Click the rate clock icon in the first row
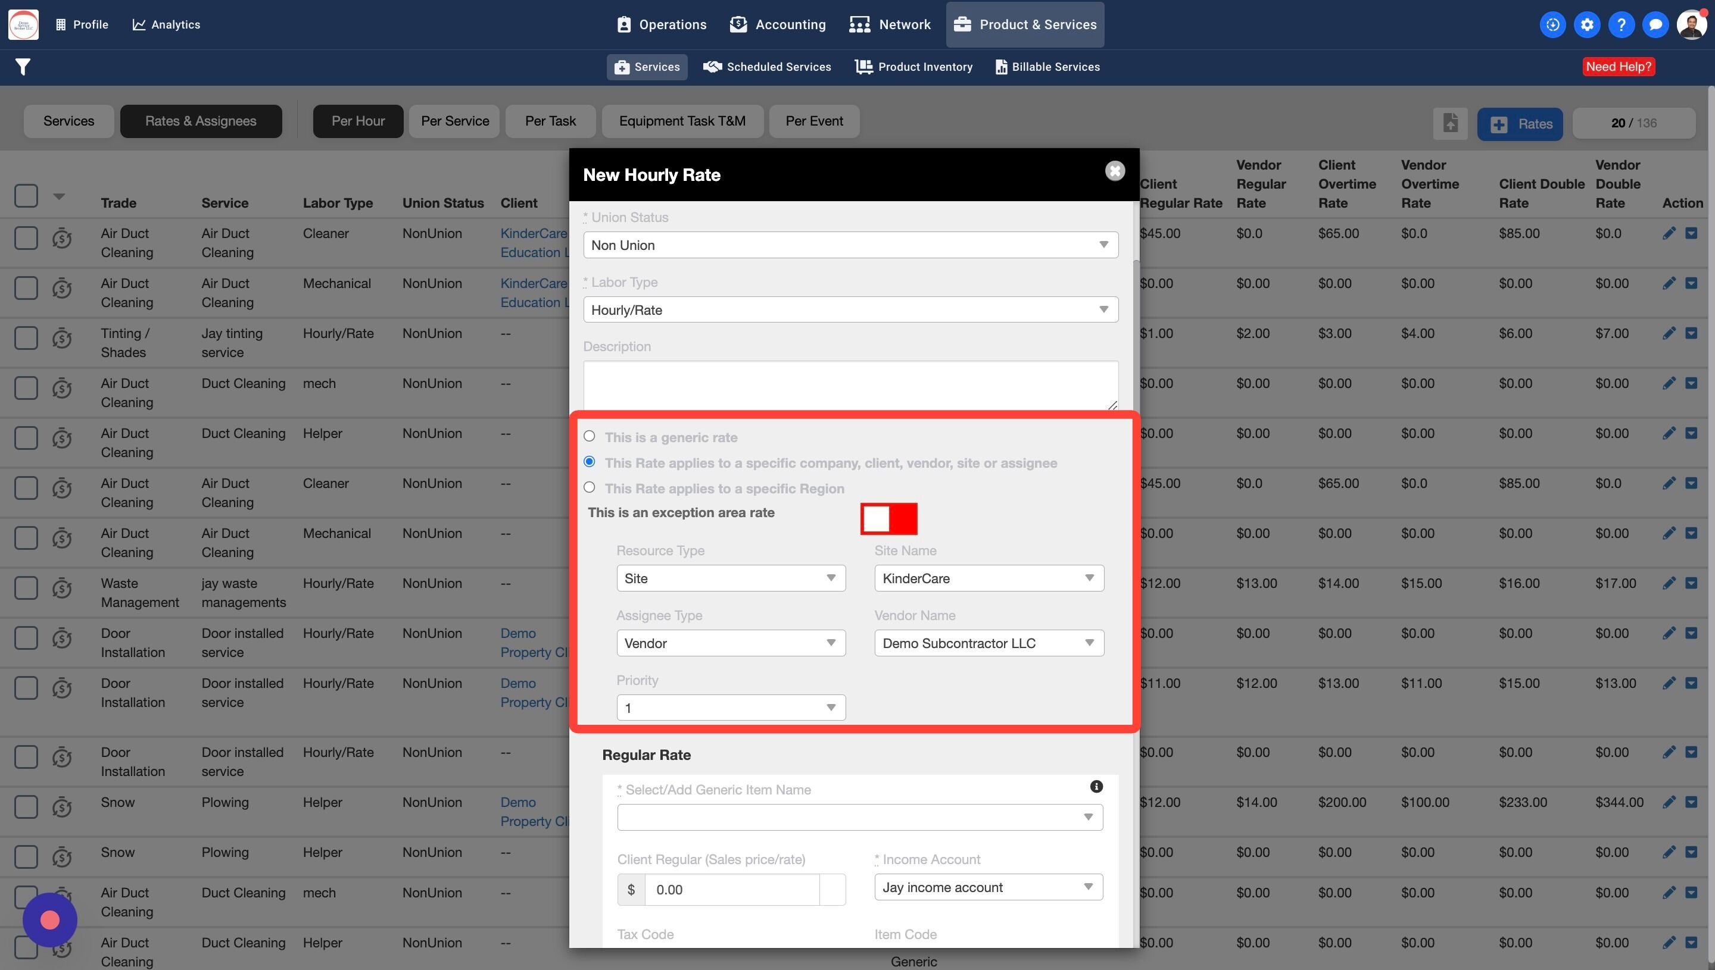Image resolution: width=1715 pixels, height=970 pixels. (62, 238)
